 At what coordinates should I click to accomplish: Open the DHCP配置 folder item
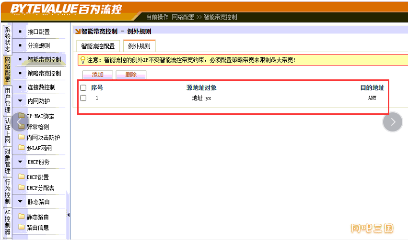[37, 177]
